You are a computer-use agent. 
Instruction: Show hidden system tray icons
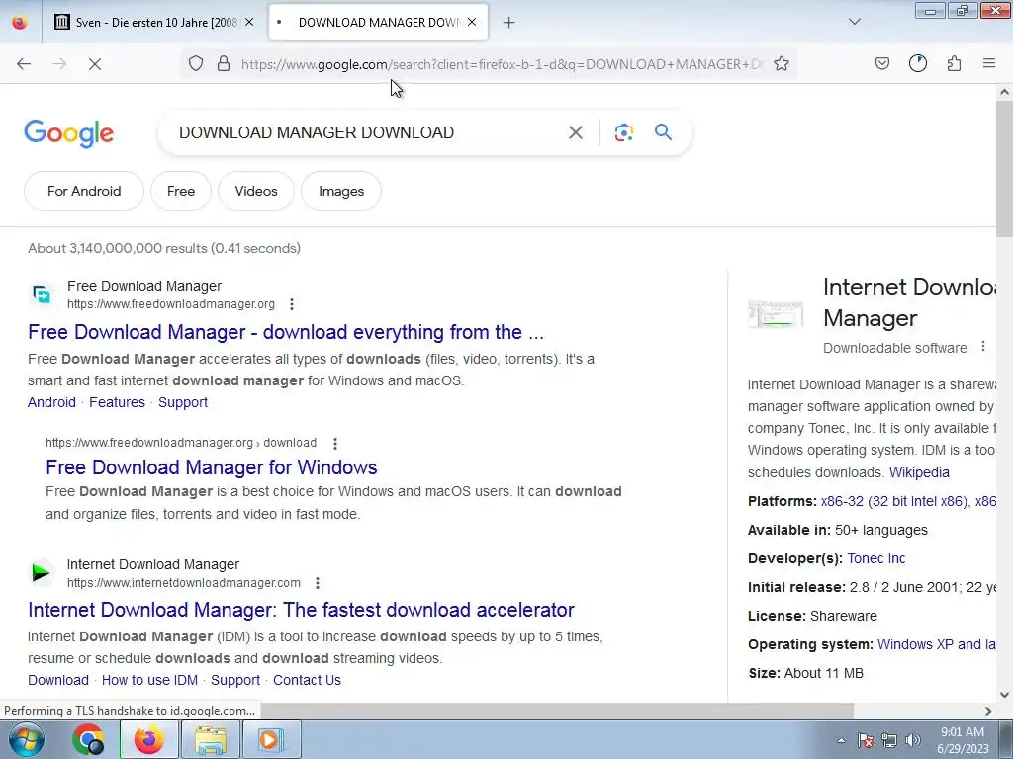841,740
